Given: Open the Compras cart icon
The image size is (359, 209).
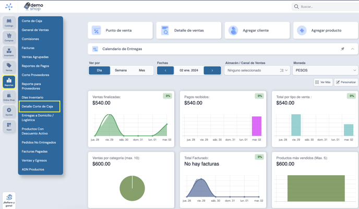Looking at the screenshot, I should (9, 38).
